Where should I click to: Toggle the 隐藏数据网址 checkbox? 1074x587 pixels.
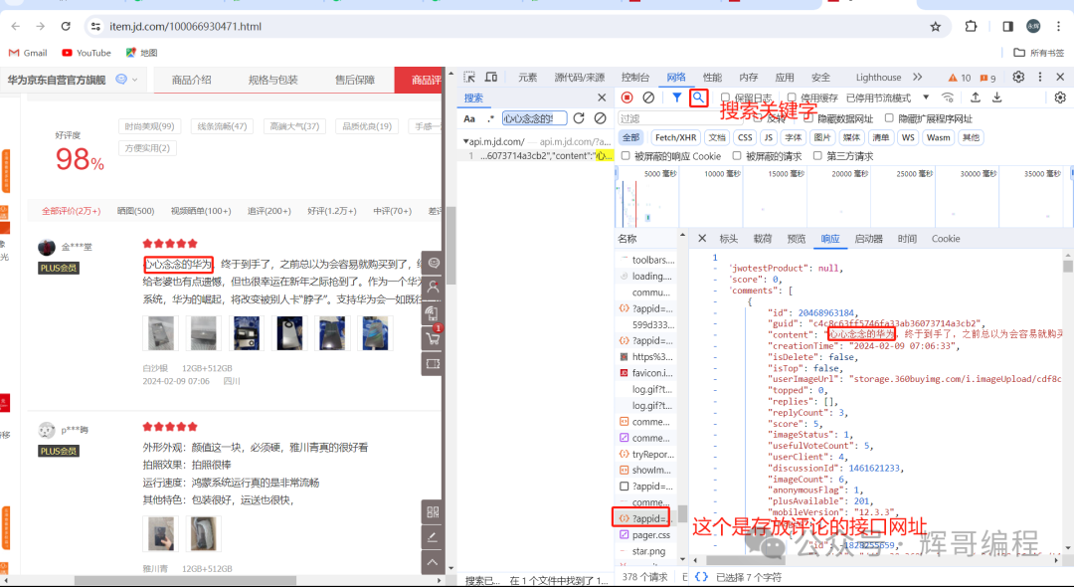pyautogui.click(x=808, y=117)
